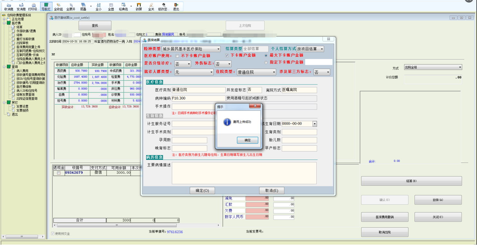
Task: Click the 全收起 collapse all icon
Action: tap(58, 7)
